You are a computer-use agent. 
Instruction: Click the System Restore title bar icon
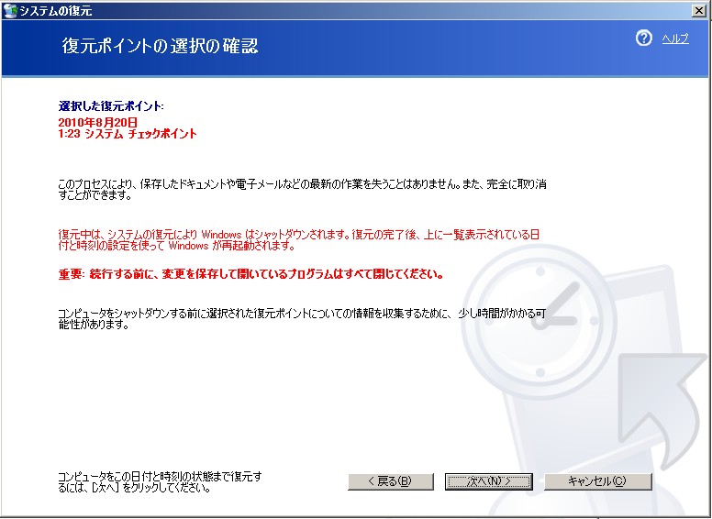[10, 10]
